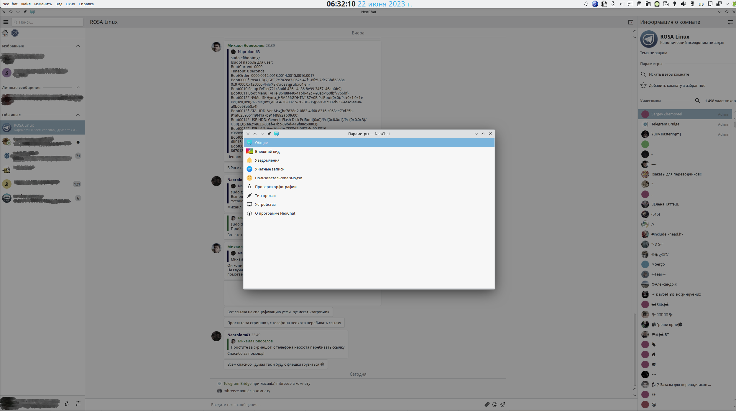Collapse the Избранные section
The image size is (736, 411).
(78, 46)
